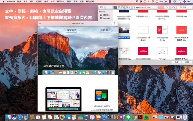Toggle the sidebar button in the Finder dialog
The height and width of the screenshot is (121, 193).
[101, 7]
